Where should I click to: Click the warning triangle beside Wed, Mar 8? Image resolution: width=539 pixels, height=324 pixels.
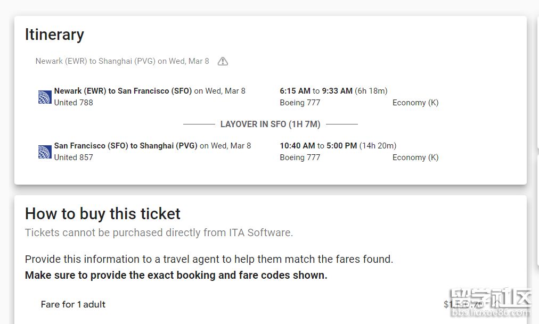pyautogui.click(x=223, y=61)
